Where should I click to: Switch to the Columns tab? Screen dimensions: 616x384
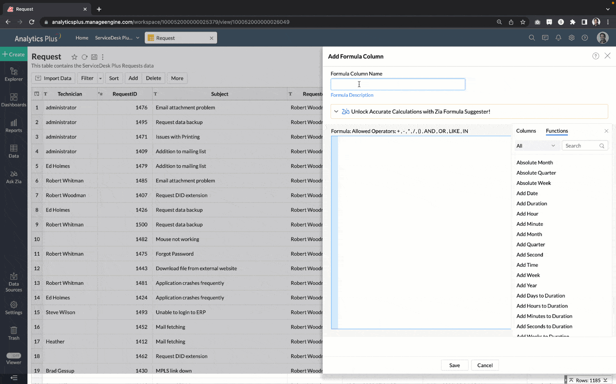[526, 131]
